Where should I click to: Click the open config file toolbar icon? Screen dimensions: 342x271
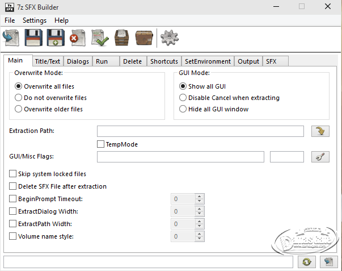point(11,38)
